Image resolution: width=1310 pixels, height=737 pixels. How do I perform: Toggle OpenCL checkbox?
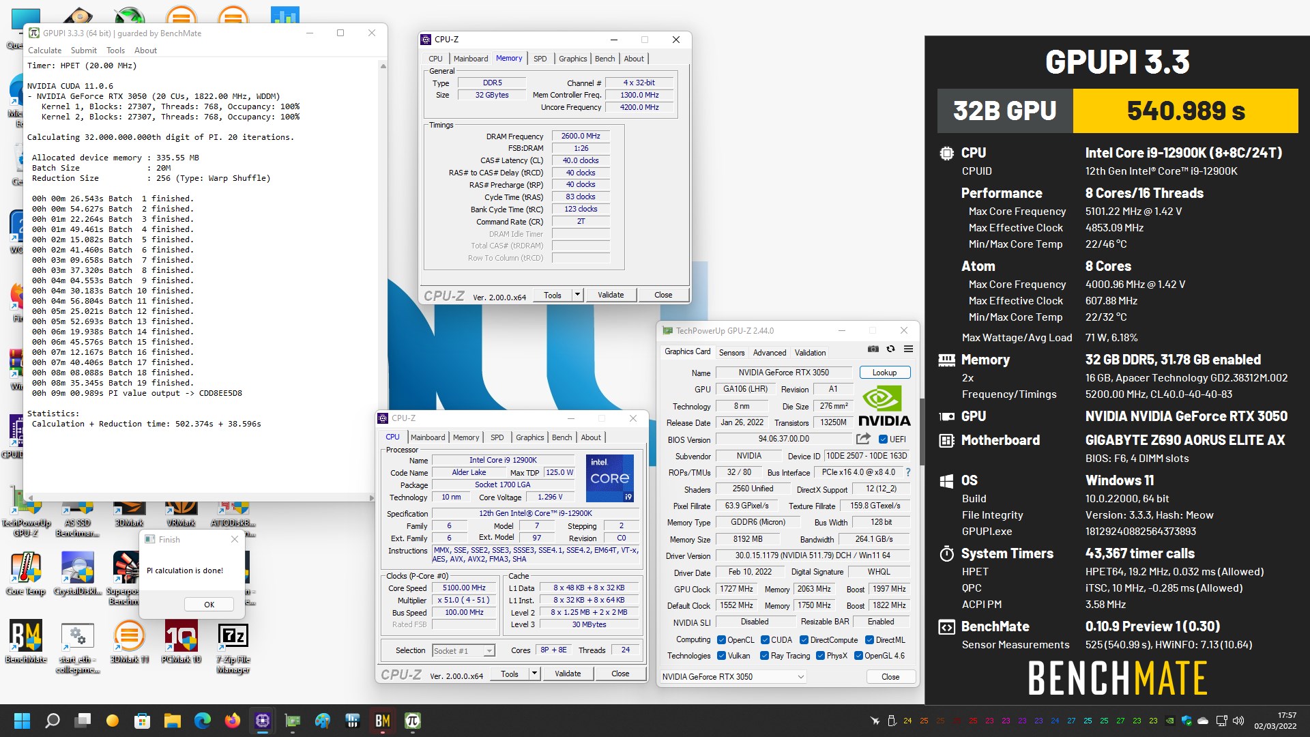(721, 640)
